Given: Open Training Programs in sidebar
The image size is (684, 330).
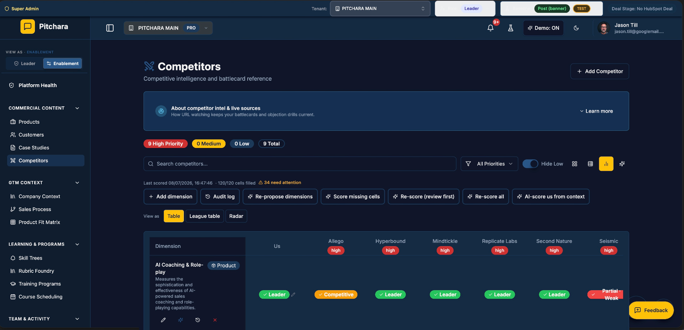Looking at the screenshot, I should tap(46, 284).
